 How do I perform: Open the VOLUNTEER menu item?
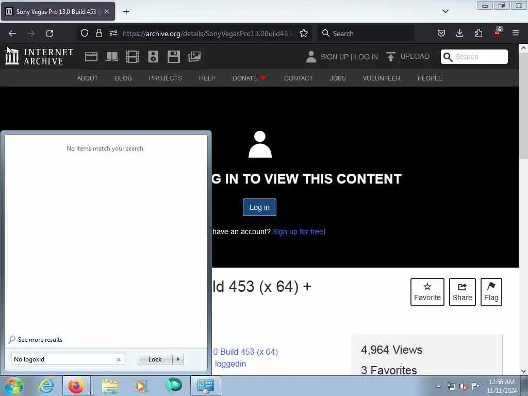click(x=382, y=78)
